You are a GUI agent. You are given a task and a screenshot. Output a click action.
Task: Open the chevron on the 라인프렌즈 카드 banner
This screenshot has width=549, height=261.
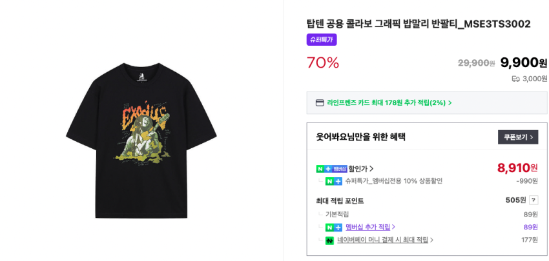(450, 103)
